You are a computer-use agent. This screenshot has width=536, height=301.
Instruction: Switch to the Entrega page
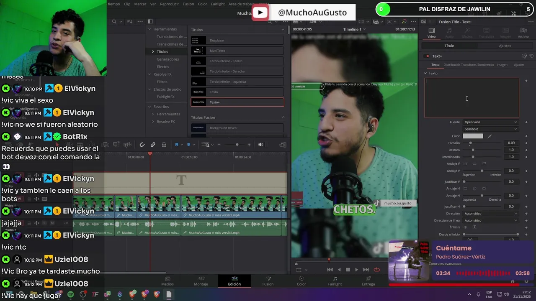point(368,281)
